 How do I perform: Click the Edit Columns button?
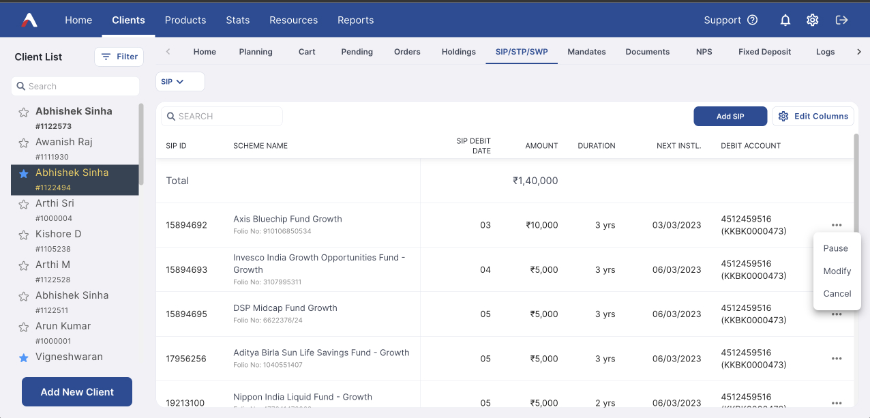coord(813,117)
